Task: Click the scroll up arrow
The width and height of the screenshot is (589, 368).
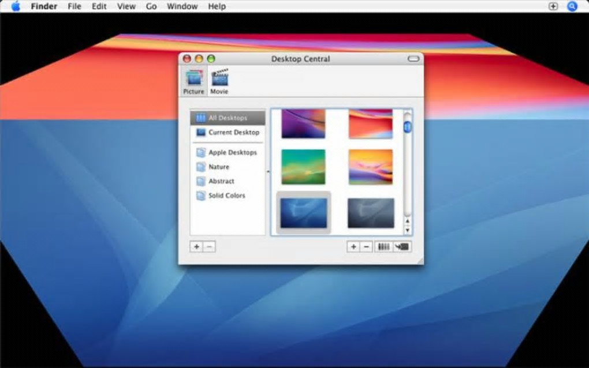Action: click(408, 221)
